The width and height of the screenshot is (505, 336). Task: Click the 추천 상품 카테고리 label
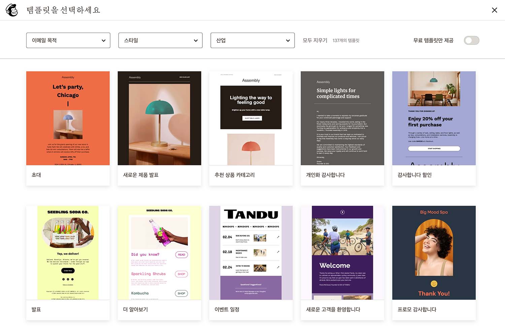pos(235,175)
